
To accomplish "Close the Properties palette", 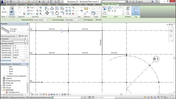I will point(28,24).
